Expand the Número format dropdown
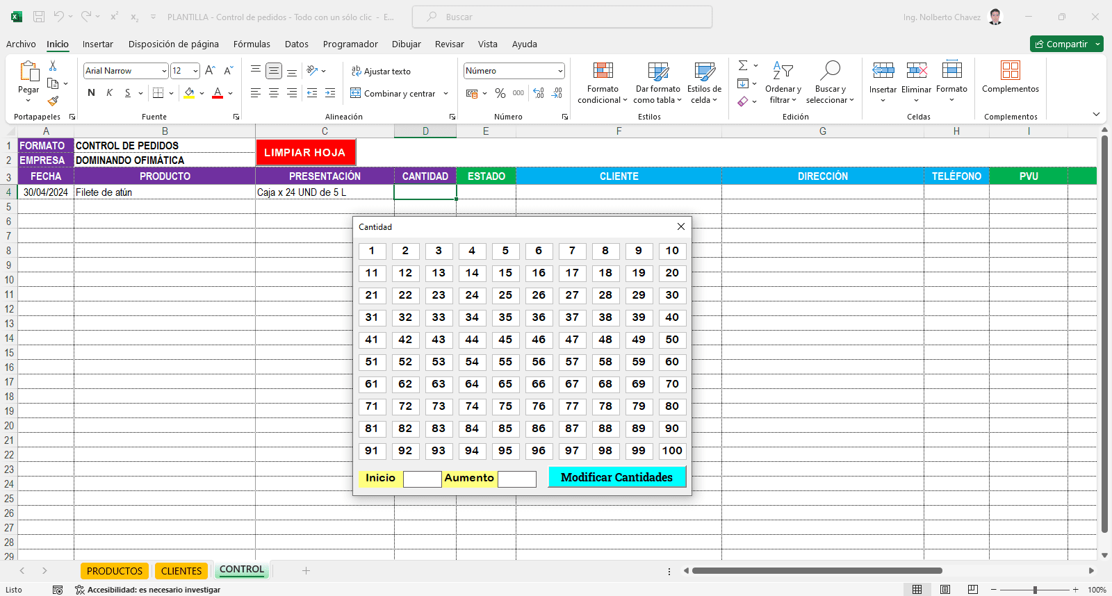1112x596 pixels. coord(559,71)
